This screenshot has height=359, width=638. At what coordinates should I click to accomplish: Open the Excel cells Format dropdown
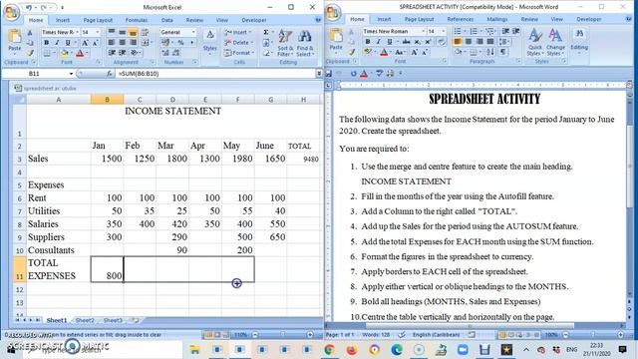pyautogui.click(x=239, y=53)
